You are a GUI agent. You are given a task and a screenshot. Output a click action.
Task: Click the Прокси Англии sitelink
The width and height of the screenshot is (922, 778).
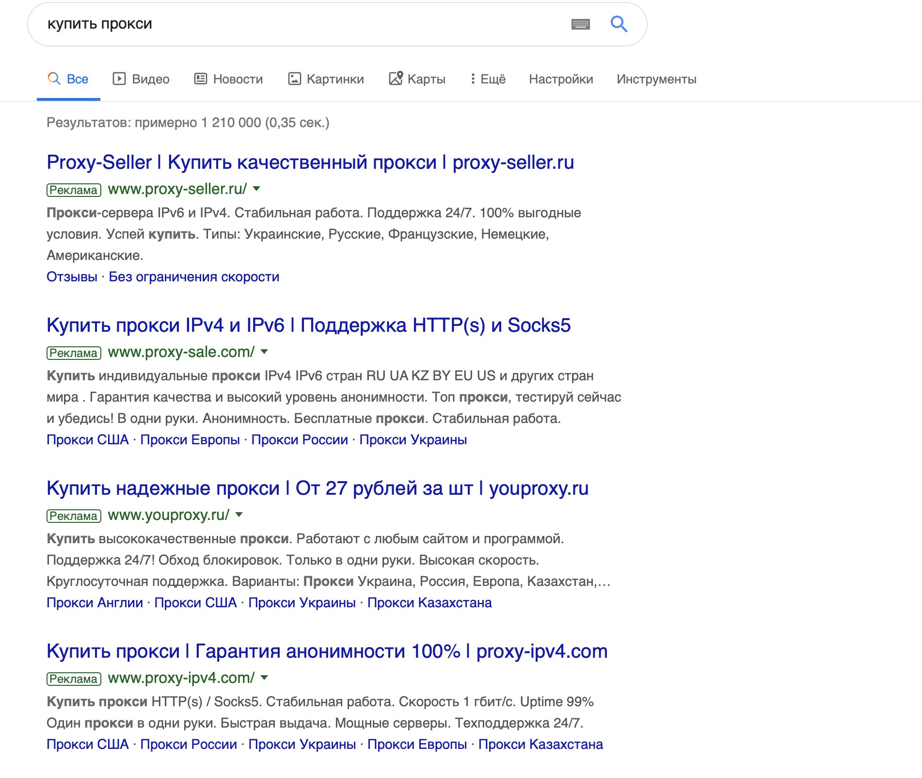pos(95,603)
